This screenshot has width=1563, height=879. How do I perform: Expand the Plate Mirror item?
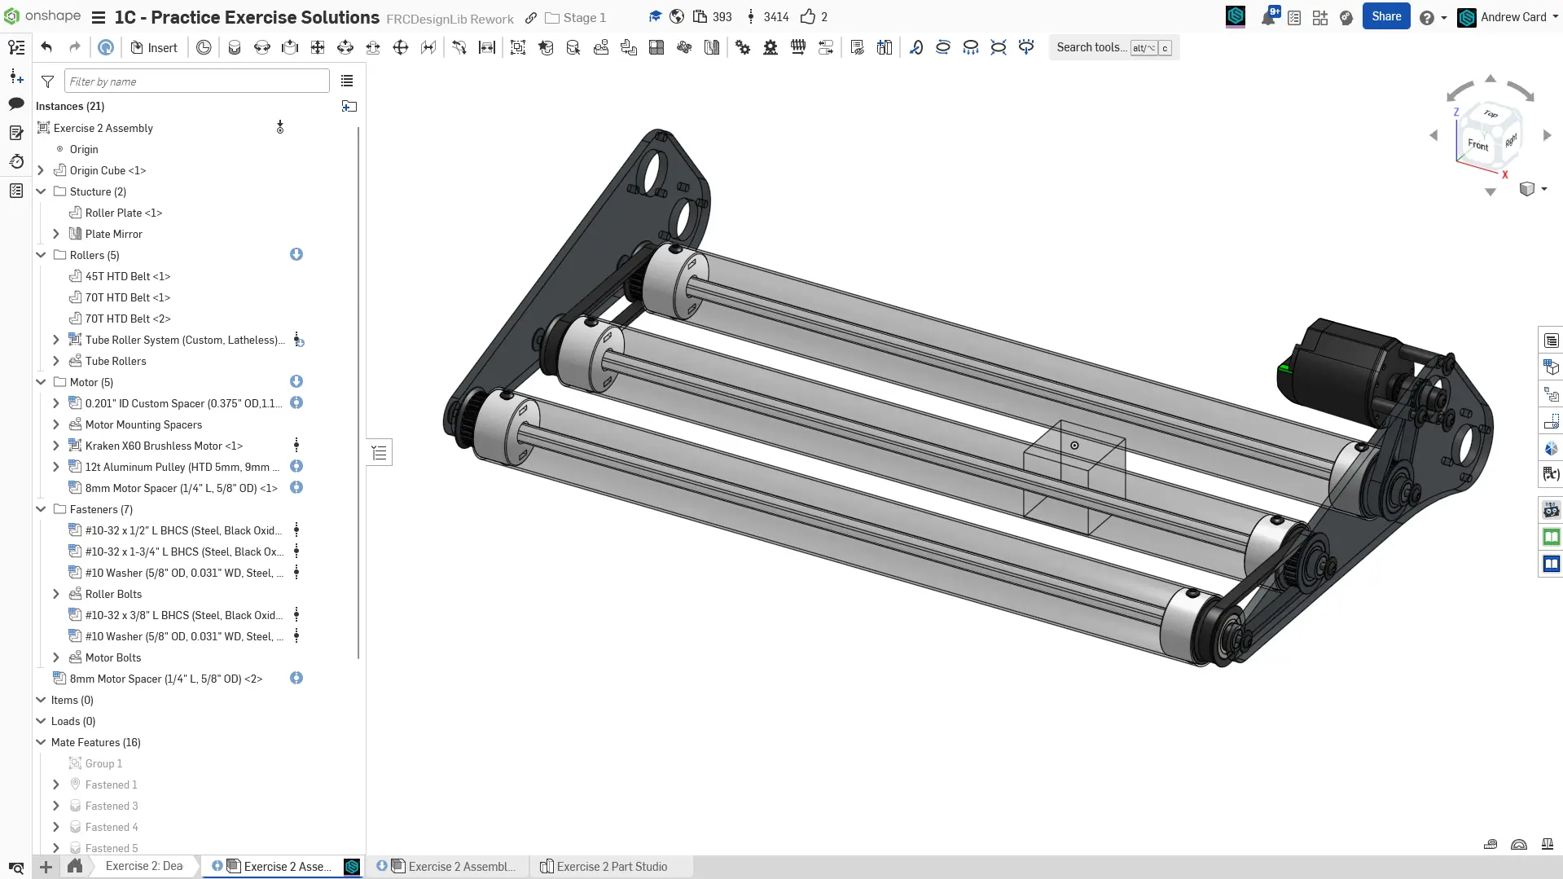[56, 234]
